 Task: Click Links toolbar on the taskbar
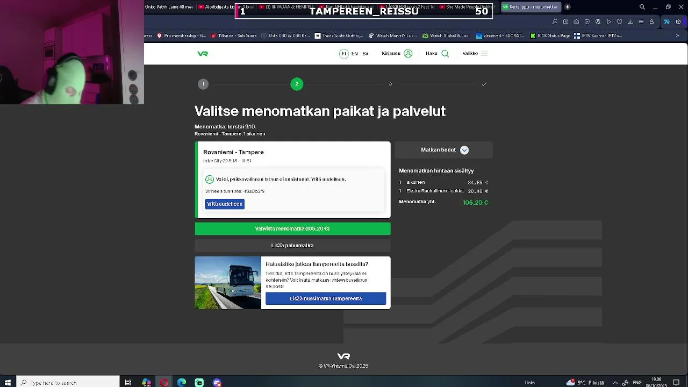point(530,383)
